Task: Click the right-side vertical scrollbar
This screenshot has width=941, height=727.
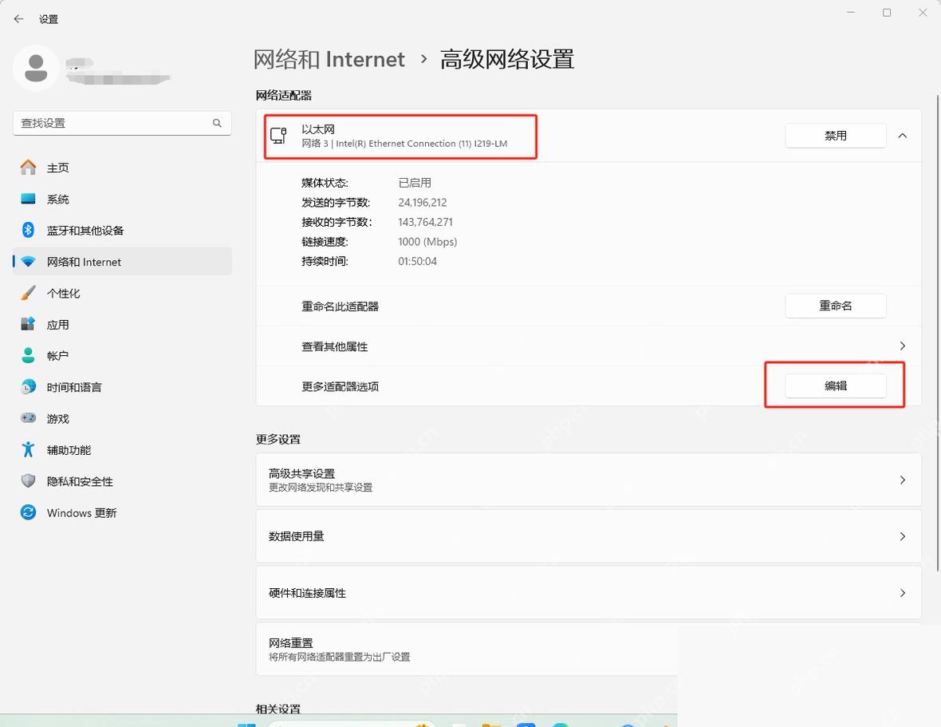Action: (x=937, y=334)
